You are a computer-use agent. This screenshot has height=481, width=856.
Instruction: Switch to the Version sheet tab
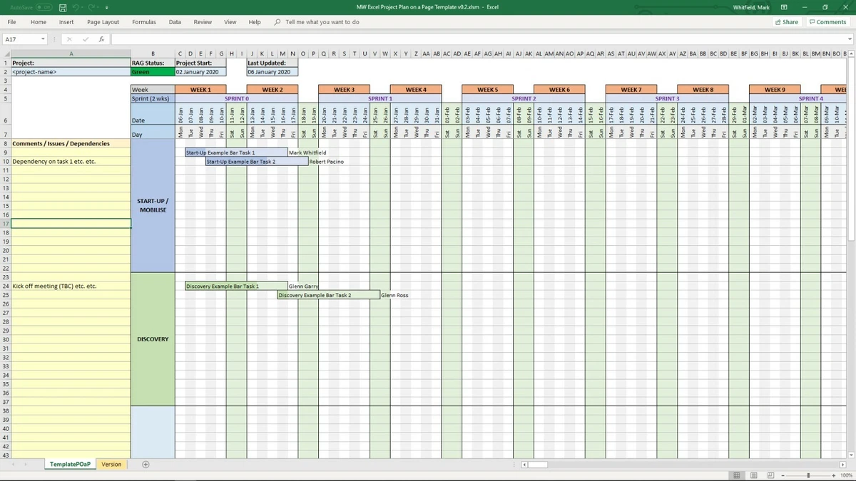click(x=111, y=464)
